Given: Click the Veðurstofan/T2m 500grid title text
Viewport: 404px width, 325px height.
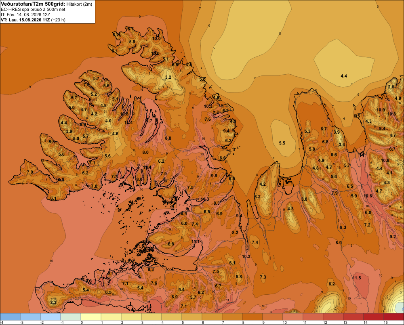Looking at the screenshot, I should [x=33, y=4].
